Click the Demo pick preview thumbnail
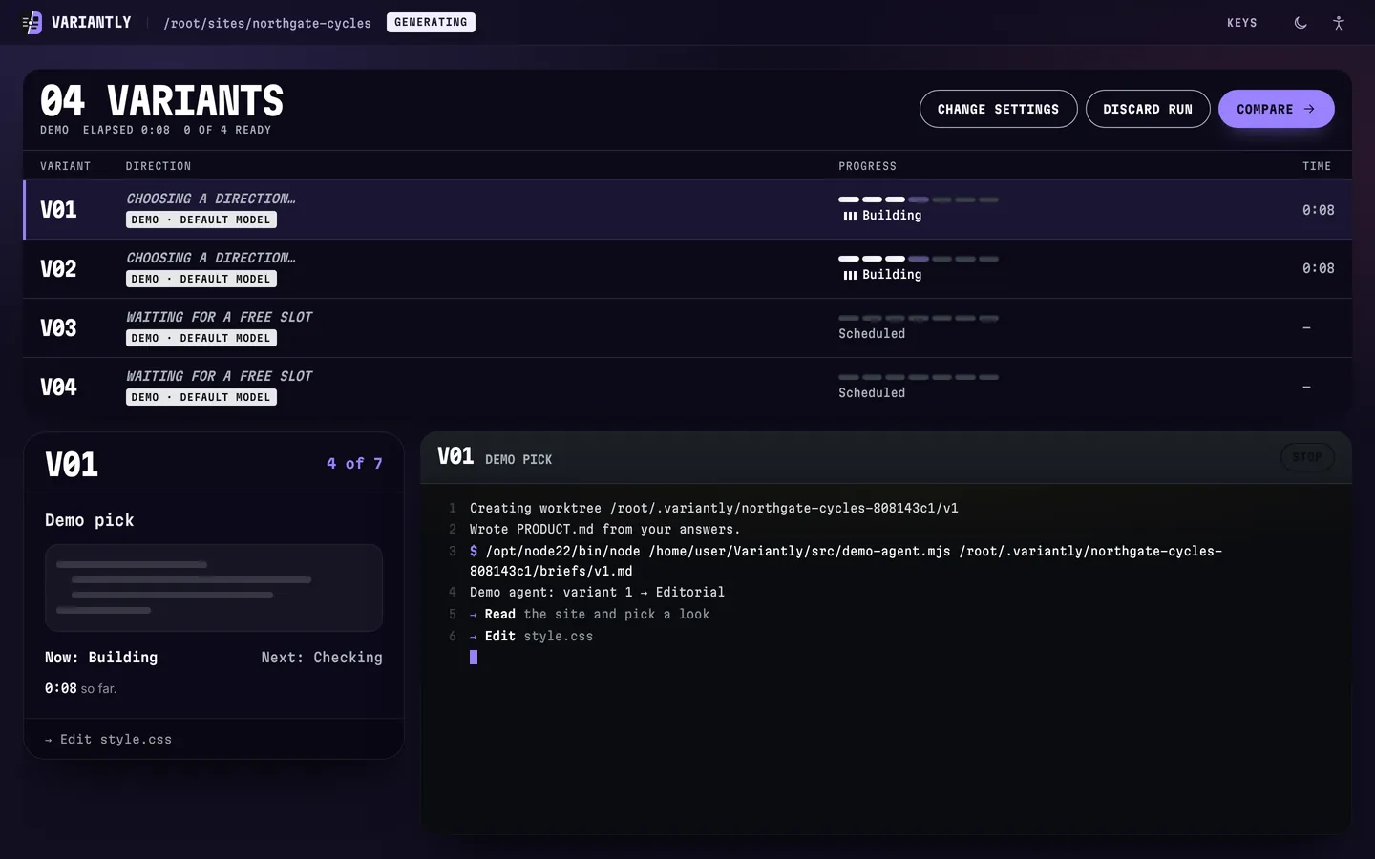Screen dimensions: 1375x859 [214, 588]
